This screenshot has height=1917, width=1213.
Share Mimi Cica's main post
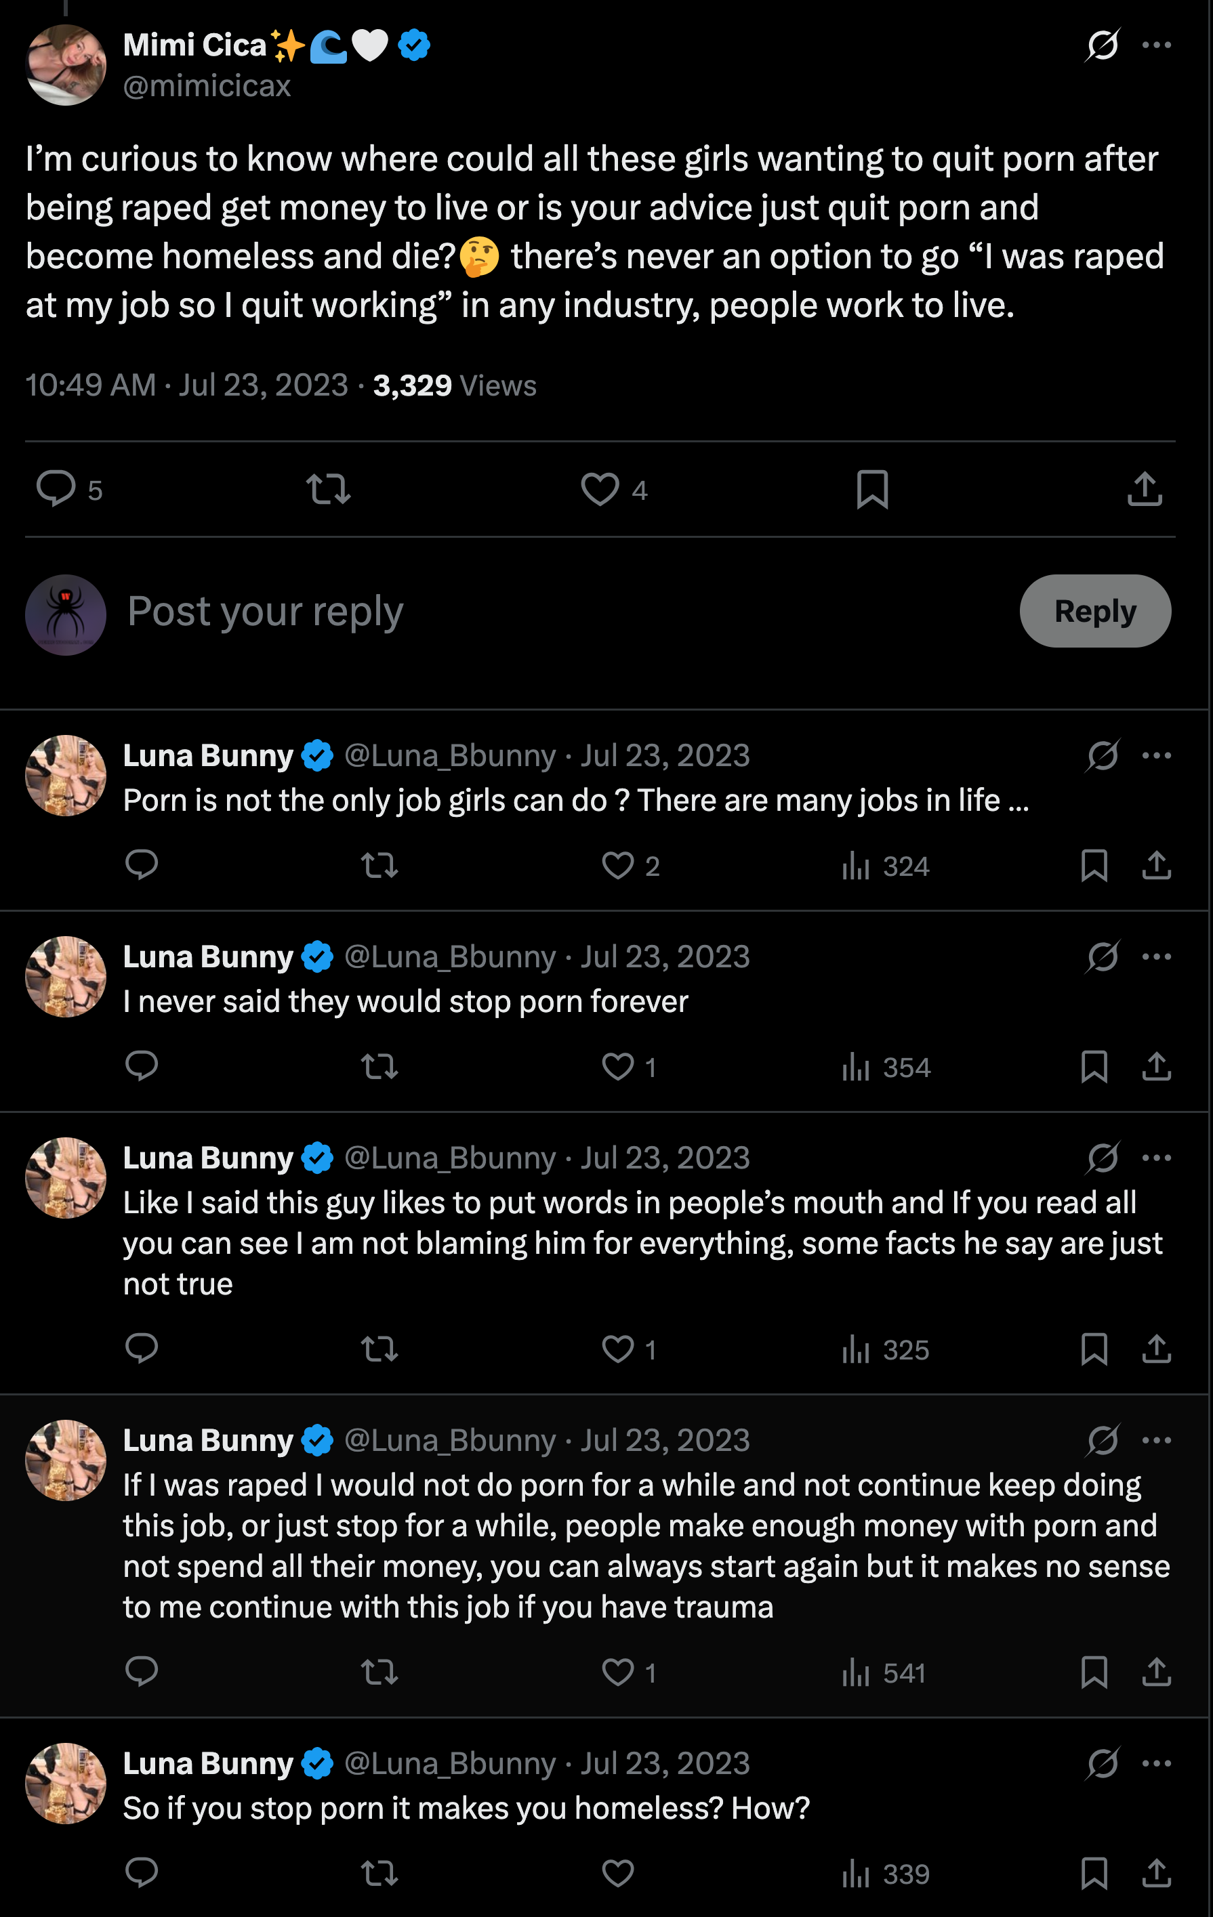[x=1145, y=489]
